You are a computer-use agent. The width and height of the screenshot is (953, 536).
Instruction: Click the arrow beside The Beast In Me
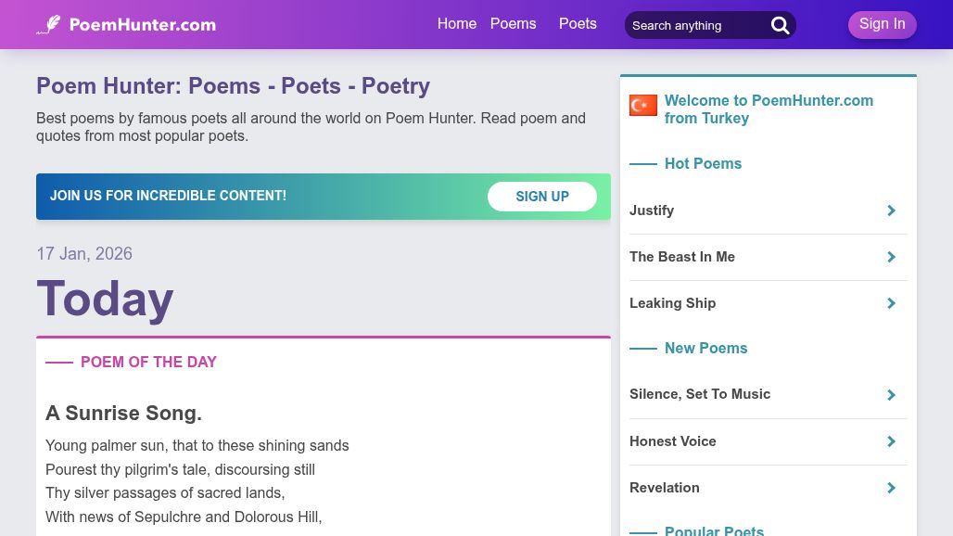(891, 257)
